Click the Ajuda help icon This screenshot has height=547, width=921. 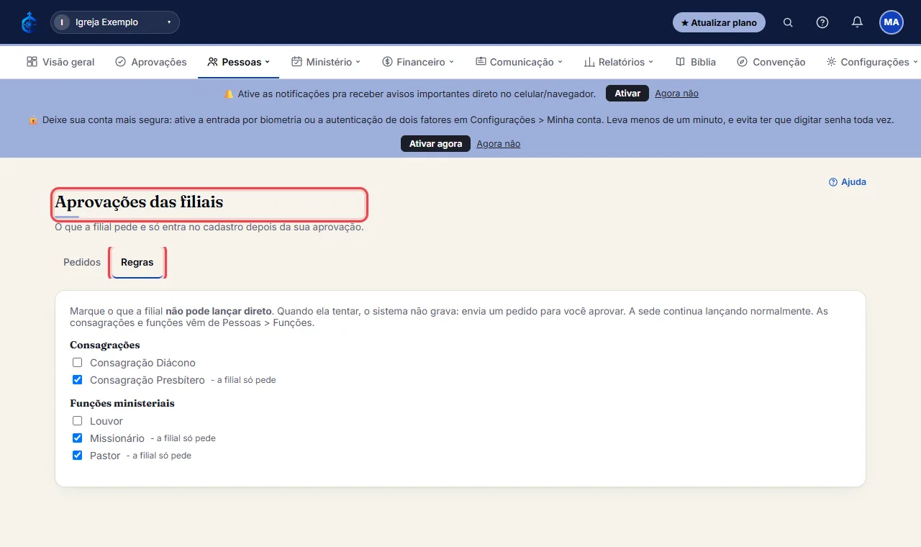click(833, 182)
